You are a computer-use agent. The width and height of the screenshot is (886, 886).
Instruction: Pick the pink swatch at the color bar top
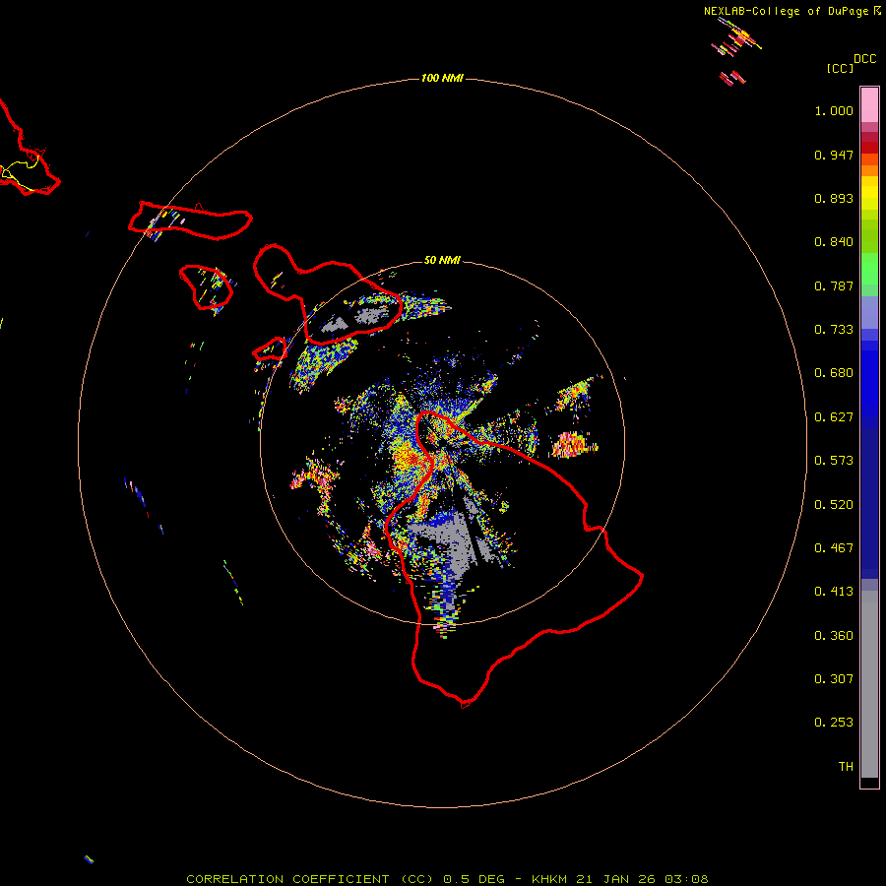point(869,104)
